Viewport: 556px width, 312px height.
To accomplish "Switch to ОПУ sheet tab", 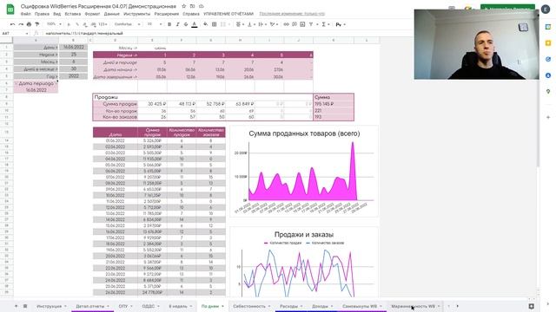I will (125, 306).
